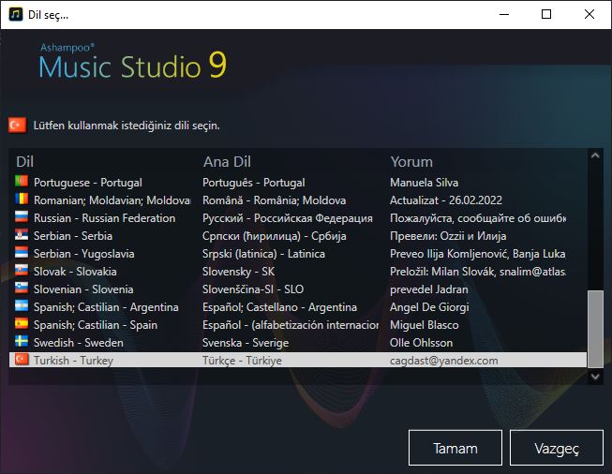The width and height of the screenshot is (612, 474).
Task: Click Preložil: Milan Slovák comment
Action: pyautogui.click(x=478, y=272)
